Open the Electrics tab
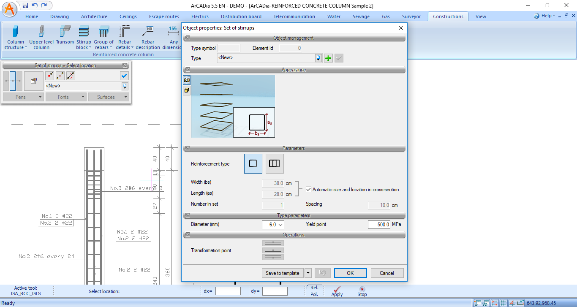The image size is (577, 307). pos(200,16)
